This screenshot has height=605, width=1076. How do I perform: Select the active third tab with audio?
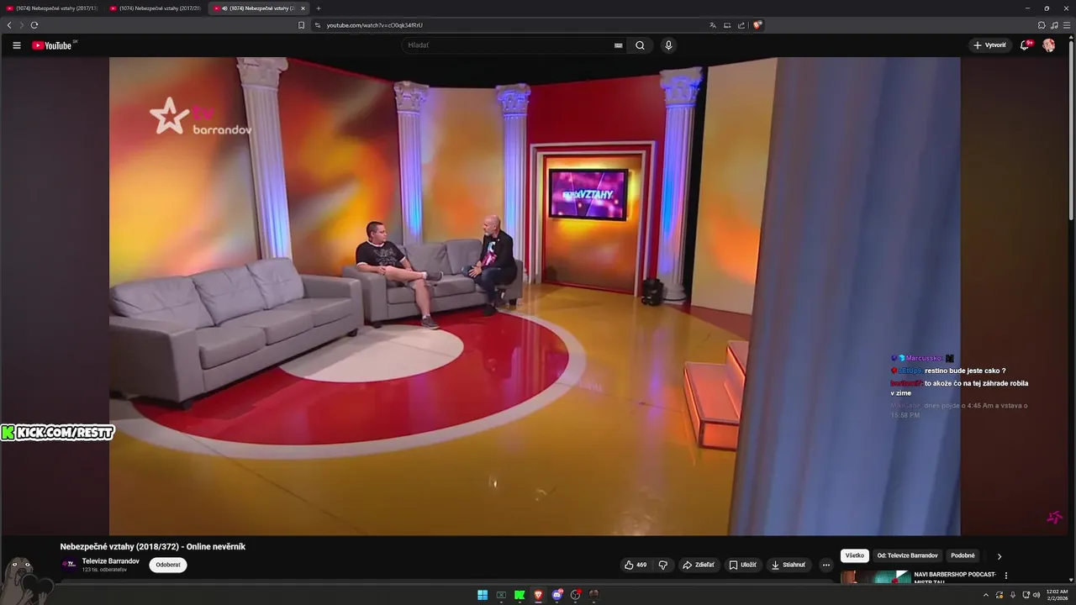tap(258, 8)
